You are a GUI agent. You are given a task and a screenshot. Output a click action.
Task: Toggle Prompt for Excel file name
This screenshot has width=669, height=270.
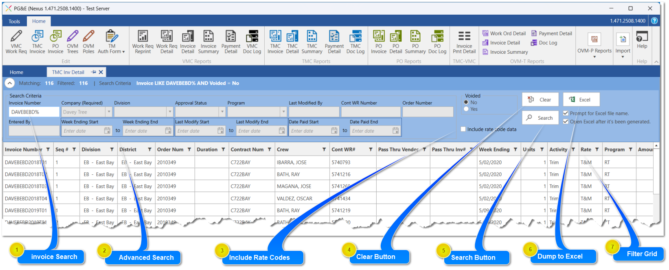coord(566,113)
